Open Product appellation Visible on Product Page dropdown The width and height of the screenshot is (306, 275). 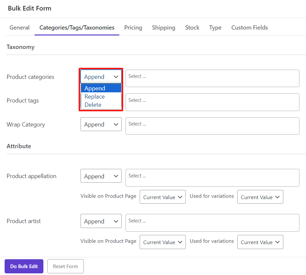point(162,197)
